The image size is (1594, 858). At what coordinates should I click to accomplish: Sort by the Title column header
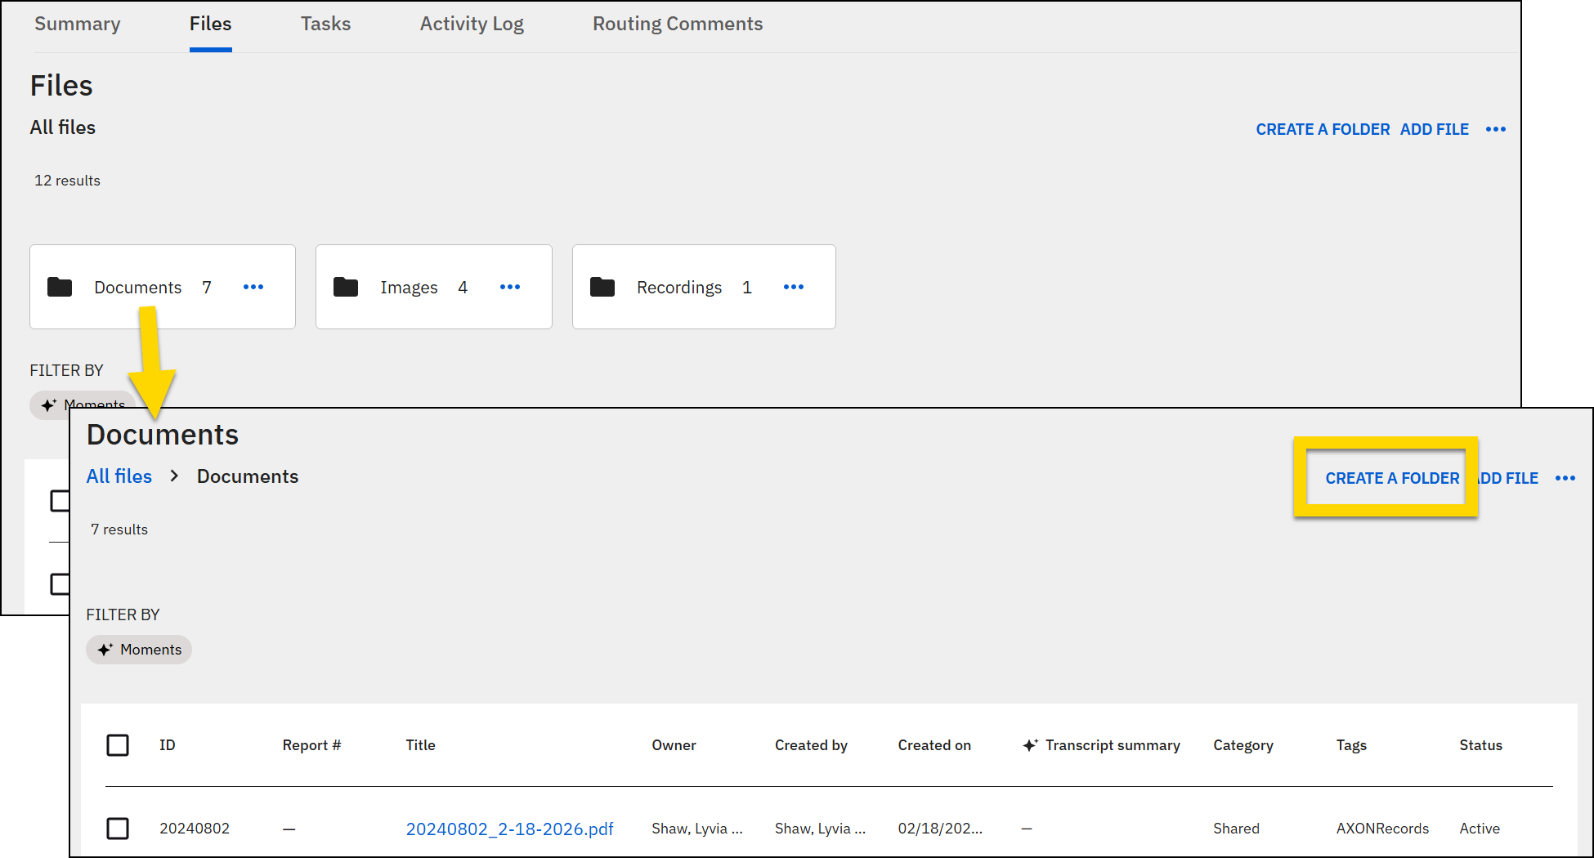click(x=420, y=745)
